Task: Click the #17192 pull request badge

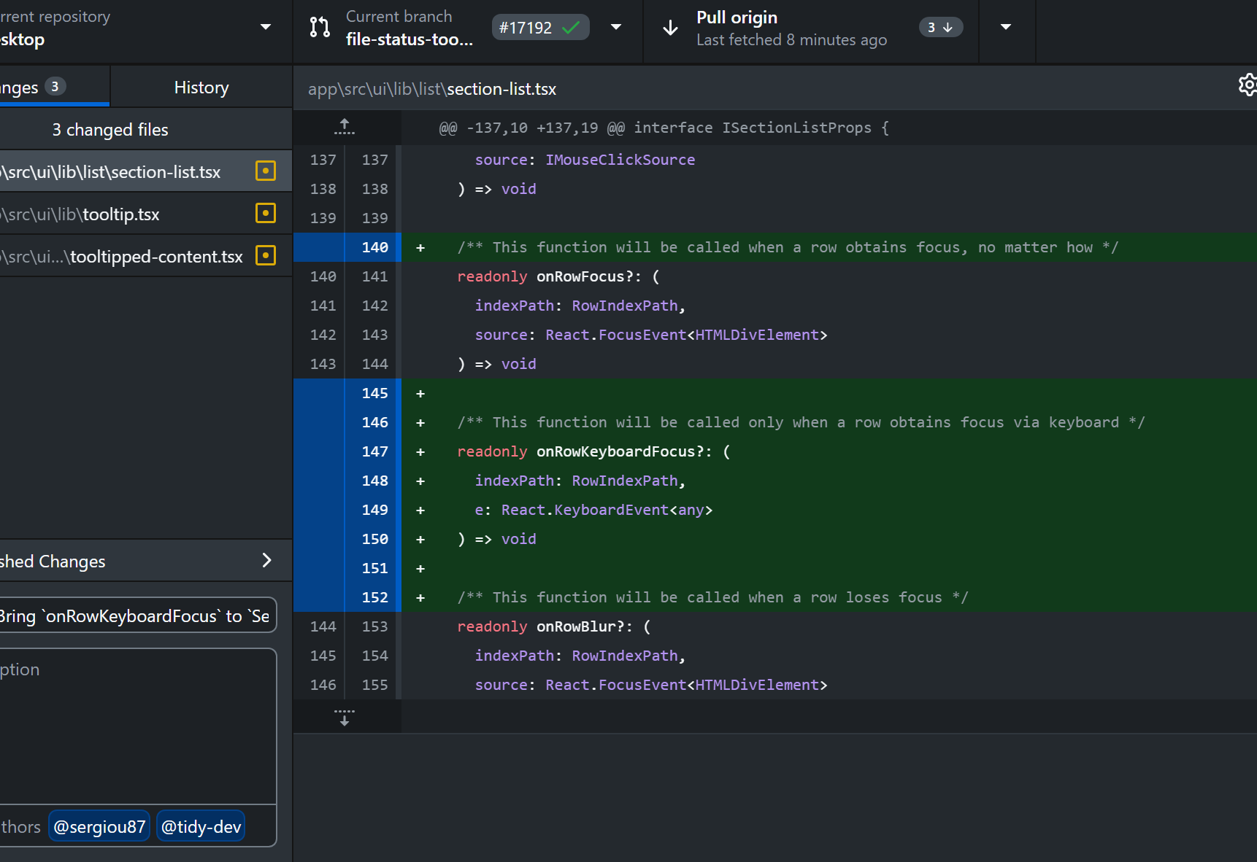Action: click(x=539, y=28)
